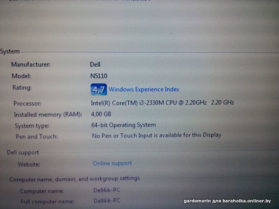Click the Rating label

[22, 88]
